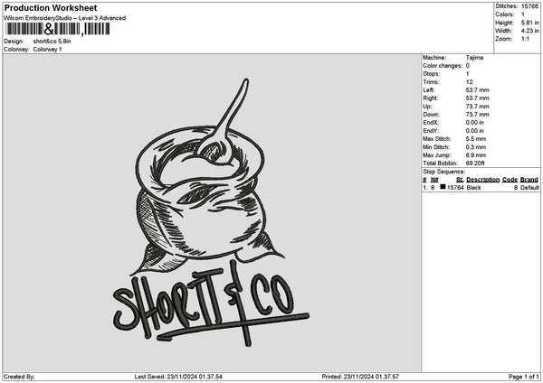Click the design barcode in the header
This screenshot has height=383, width=543.
pyautogui.click(x=57, y=29)
